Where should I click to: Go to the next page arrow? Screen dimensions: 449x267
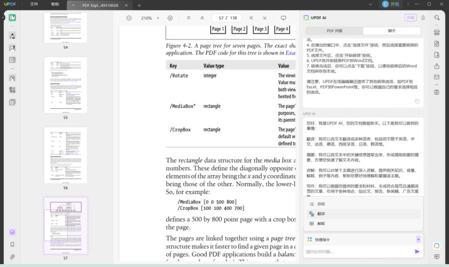pos(251,18)
